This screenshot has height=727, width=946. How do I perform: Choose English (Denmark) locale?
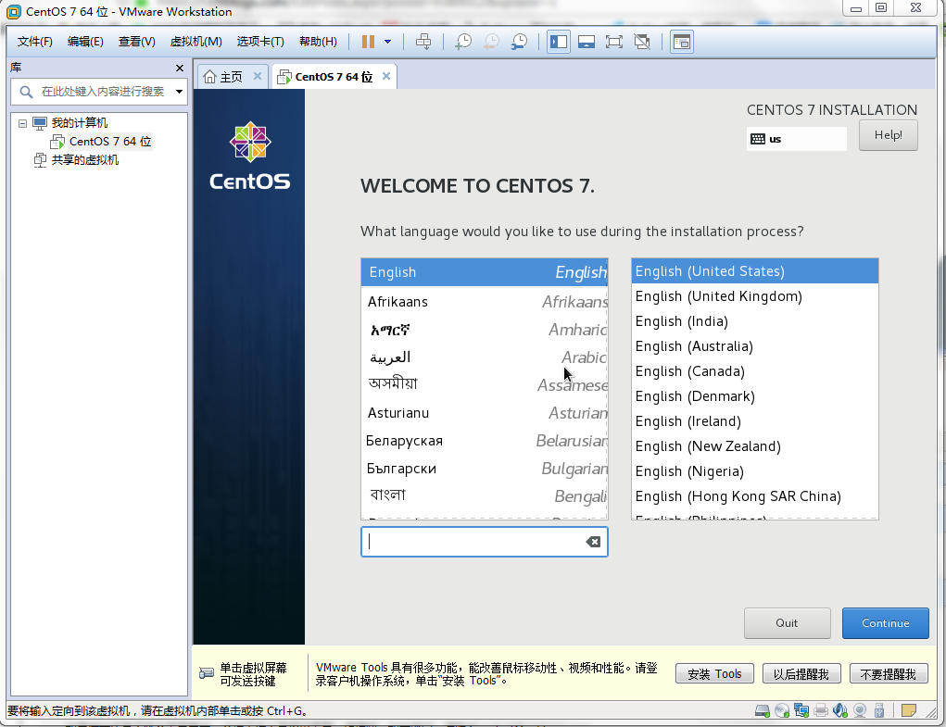[755, 396]
